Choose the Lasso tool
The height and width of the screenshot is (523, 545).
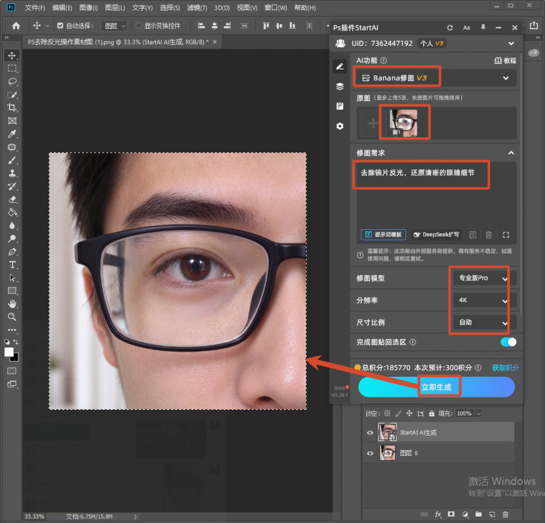[x=12, y=81]
